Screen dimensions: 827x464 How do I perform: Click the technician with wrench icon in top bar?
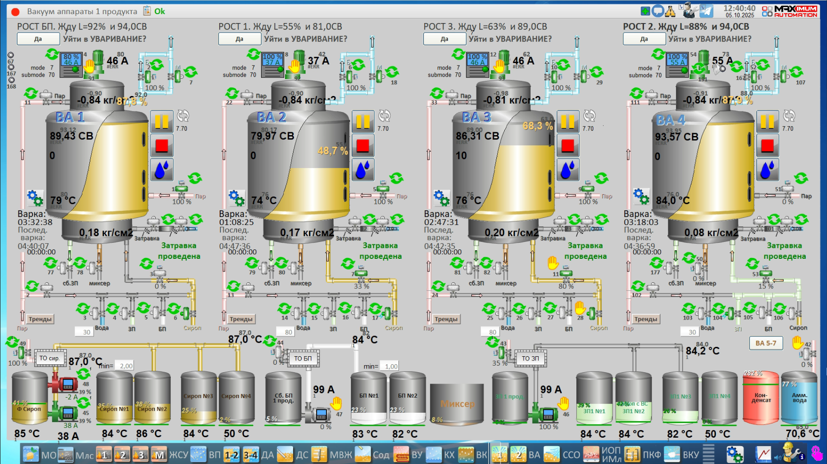pyautogui.click(x=690, y=10)
